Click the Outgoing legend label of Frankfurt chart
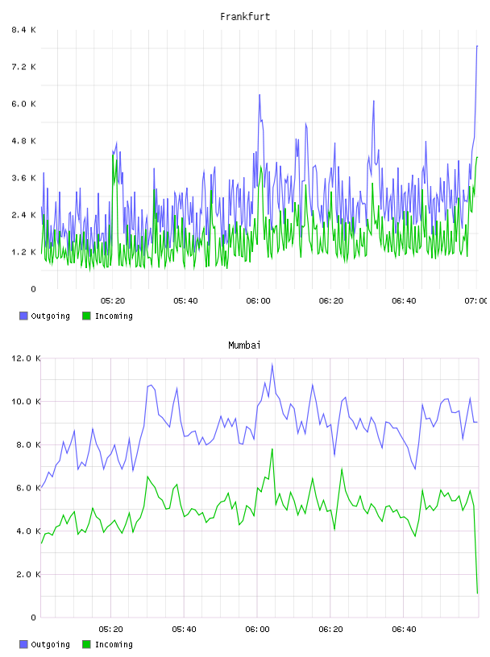 coord(50,316)
